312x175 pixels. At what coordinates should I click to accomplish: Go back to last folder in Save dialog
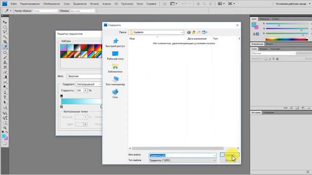tap(189, 32)
